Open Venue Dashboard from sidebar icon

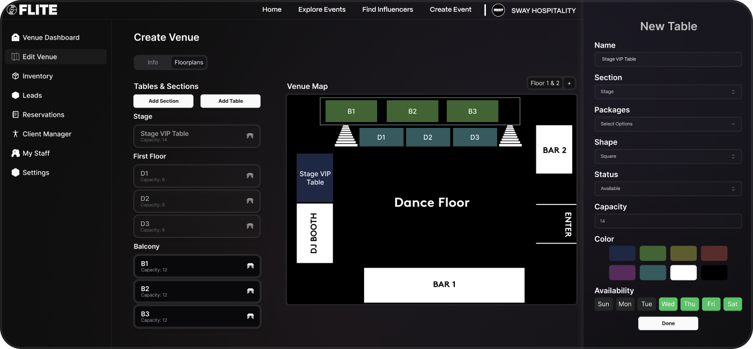coord(16,37)
